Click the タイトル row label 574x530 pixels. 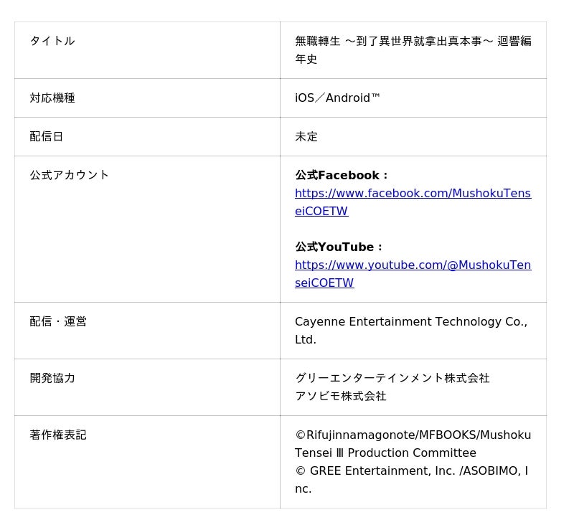[x=52, y=41]
